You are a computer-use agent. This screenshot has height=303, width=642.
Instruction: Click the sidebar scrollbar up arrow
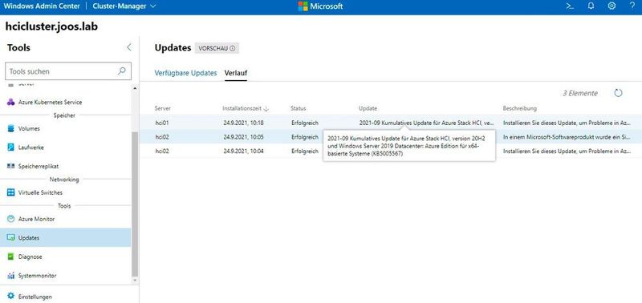click(x=136, y=87)
